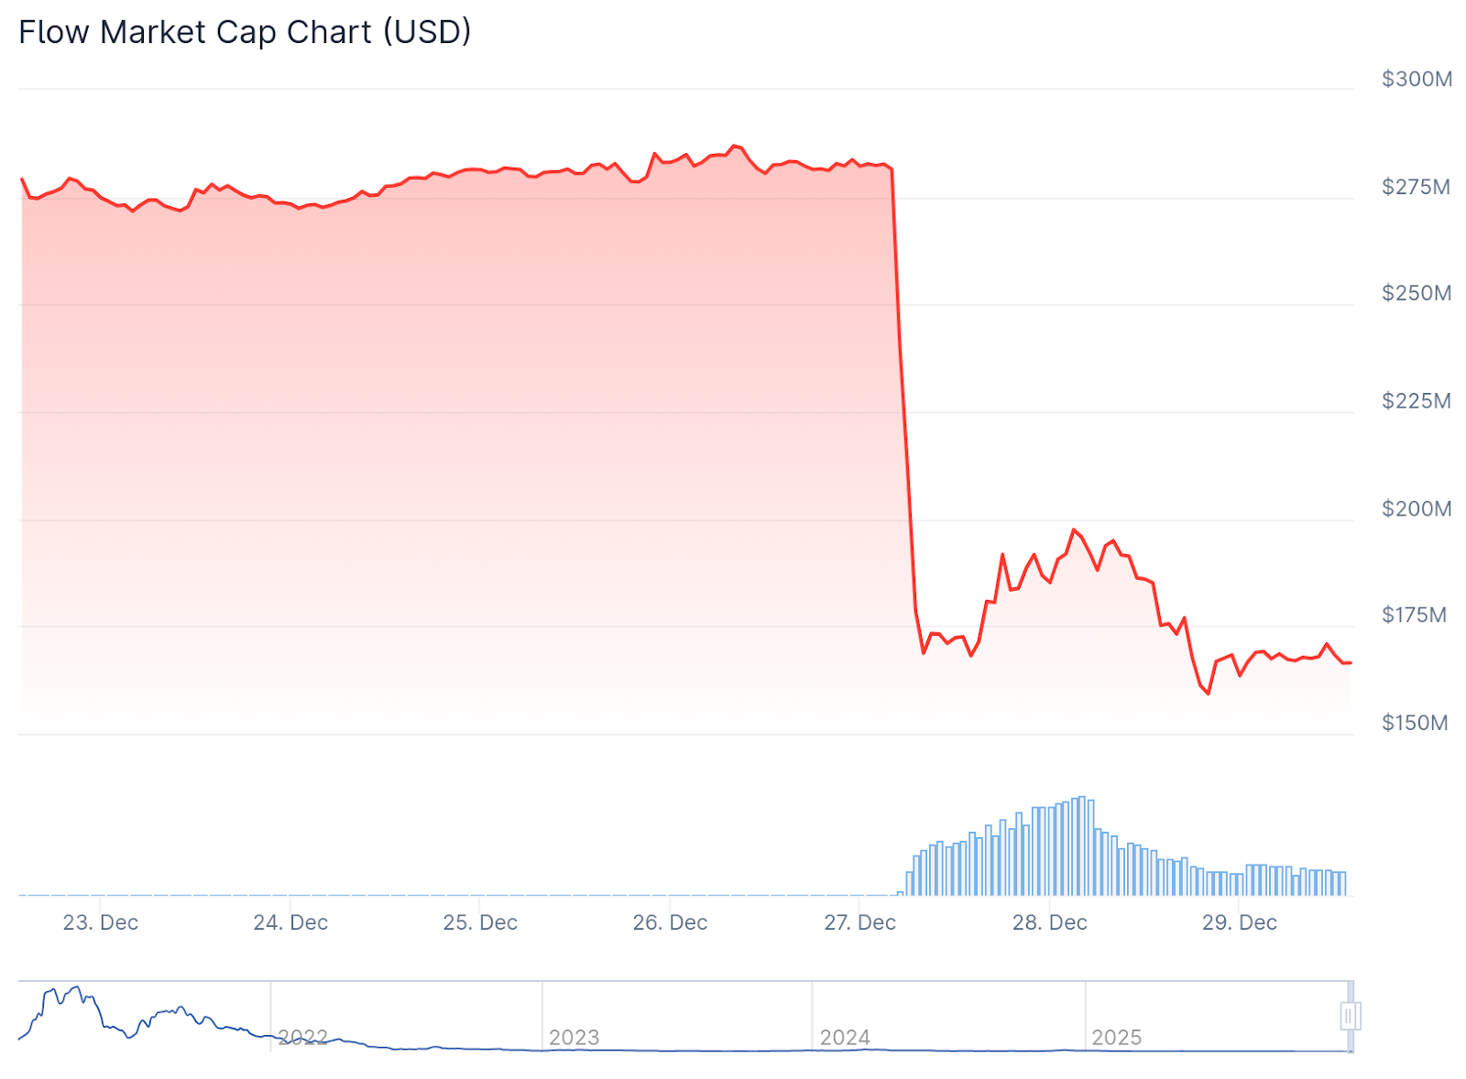Viewport: 1466px width, 1079px height.
Task: Click the $300M axis label
Action: pos(1417,80)
